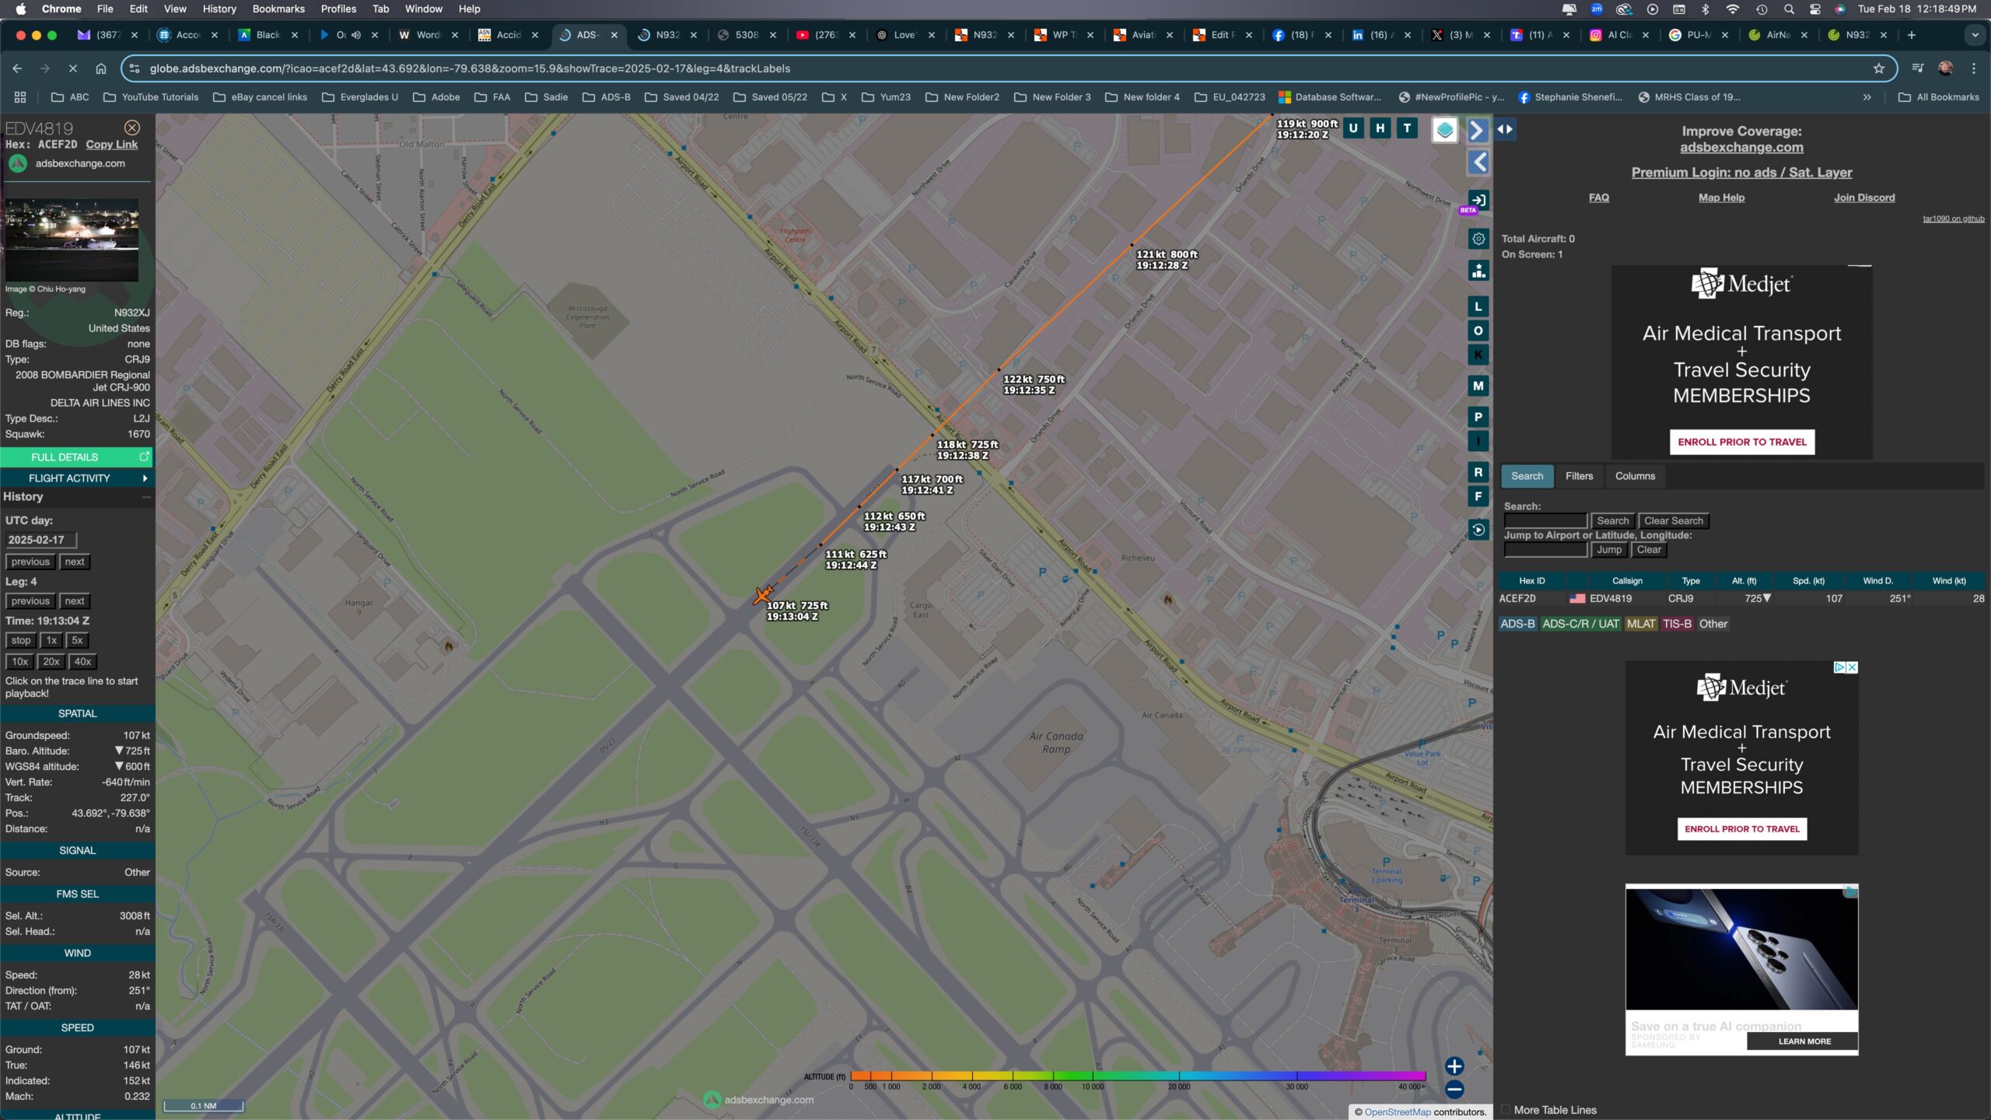Toggle the sidebar width double-arrow button
This screenshot has height=1120, width=1991.
(1505, 129)
